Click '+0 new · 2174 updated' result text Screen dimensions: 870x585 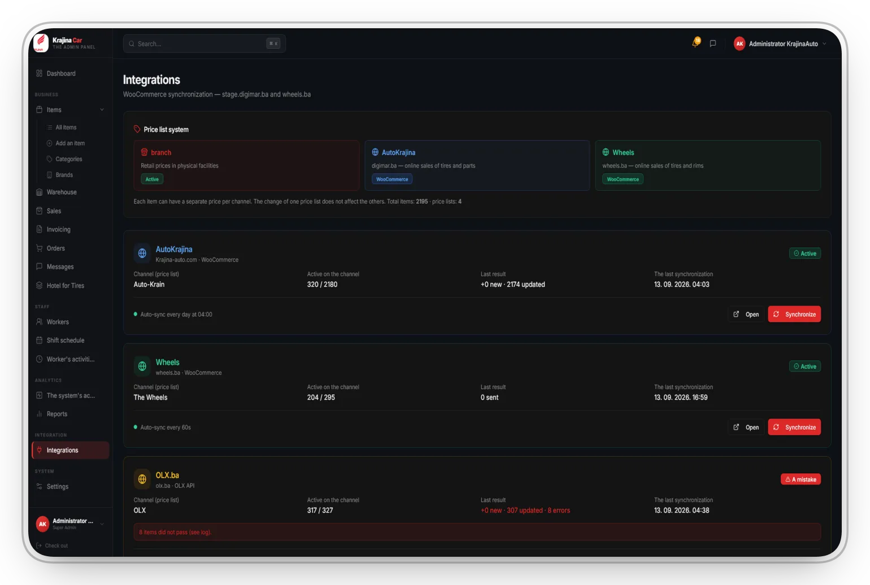513,285
